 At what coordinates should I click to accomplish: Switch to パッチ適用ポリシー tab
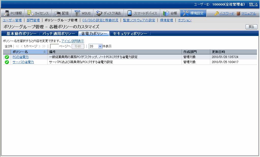[x=59, y=34]
